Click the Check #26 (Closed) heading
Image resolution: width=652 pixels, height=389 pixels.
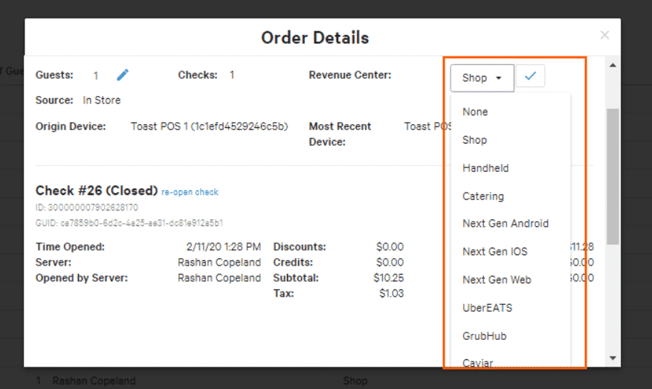[x=97, y=190]
